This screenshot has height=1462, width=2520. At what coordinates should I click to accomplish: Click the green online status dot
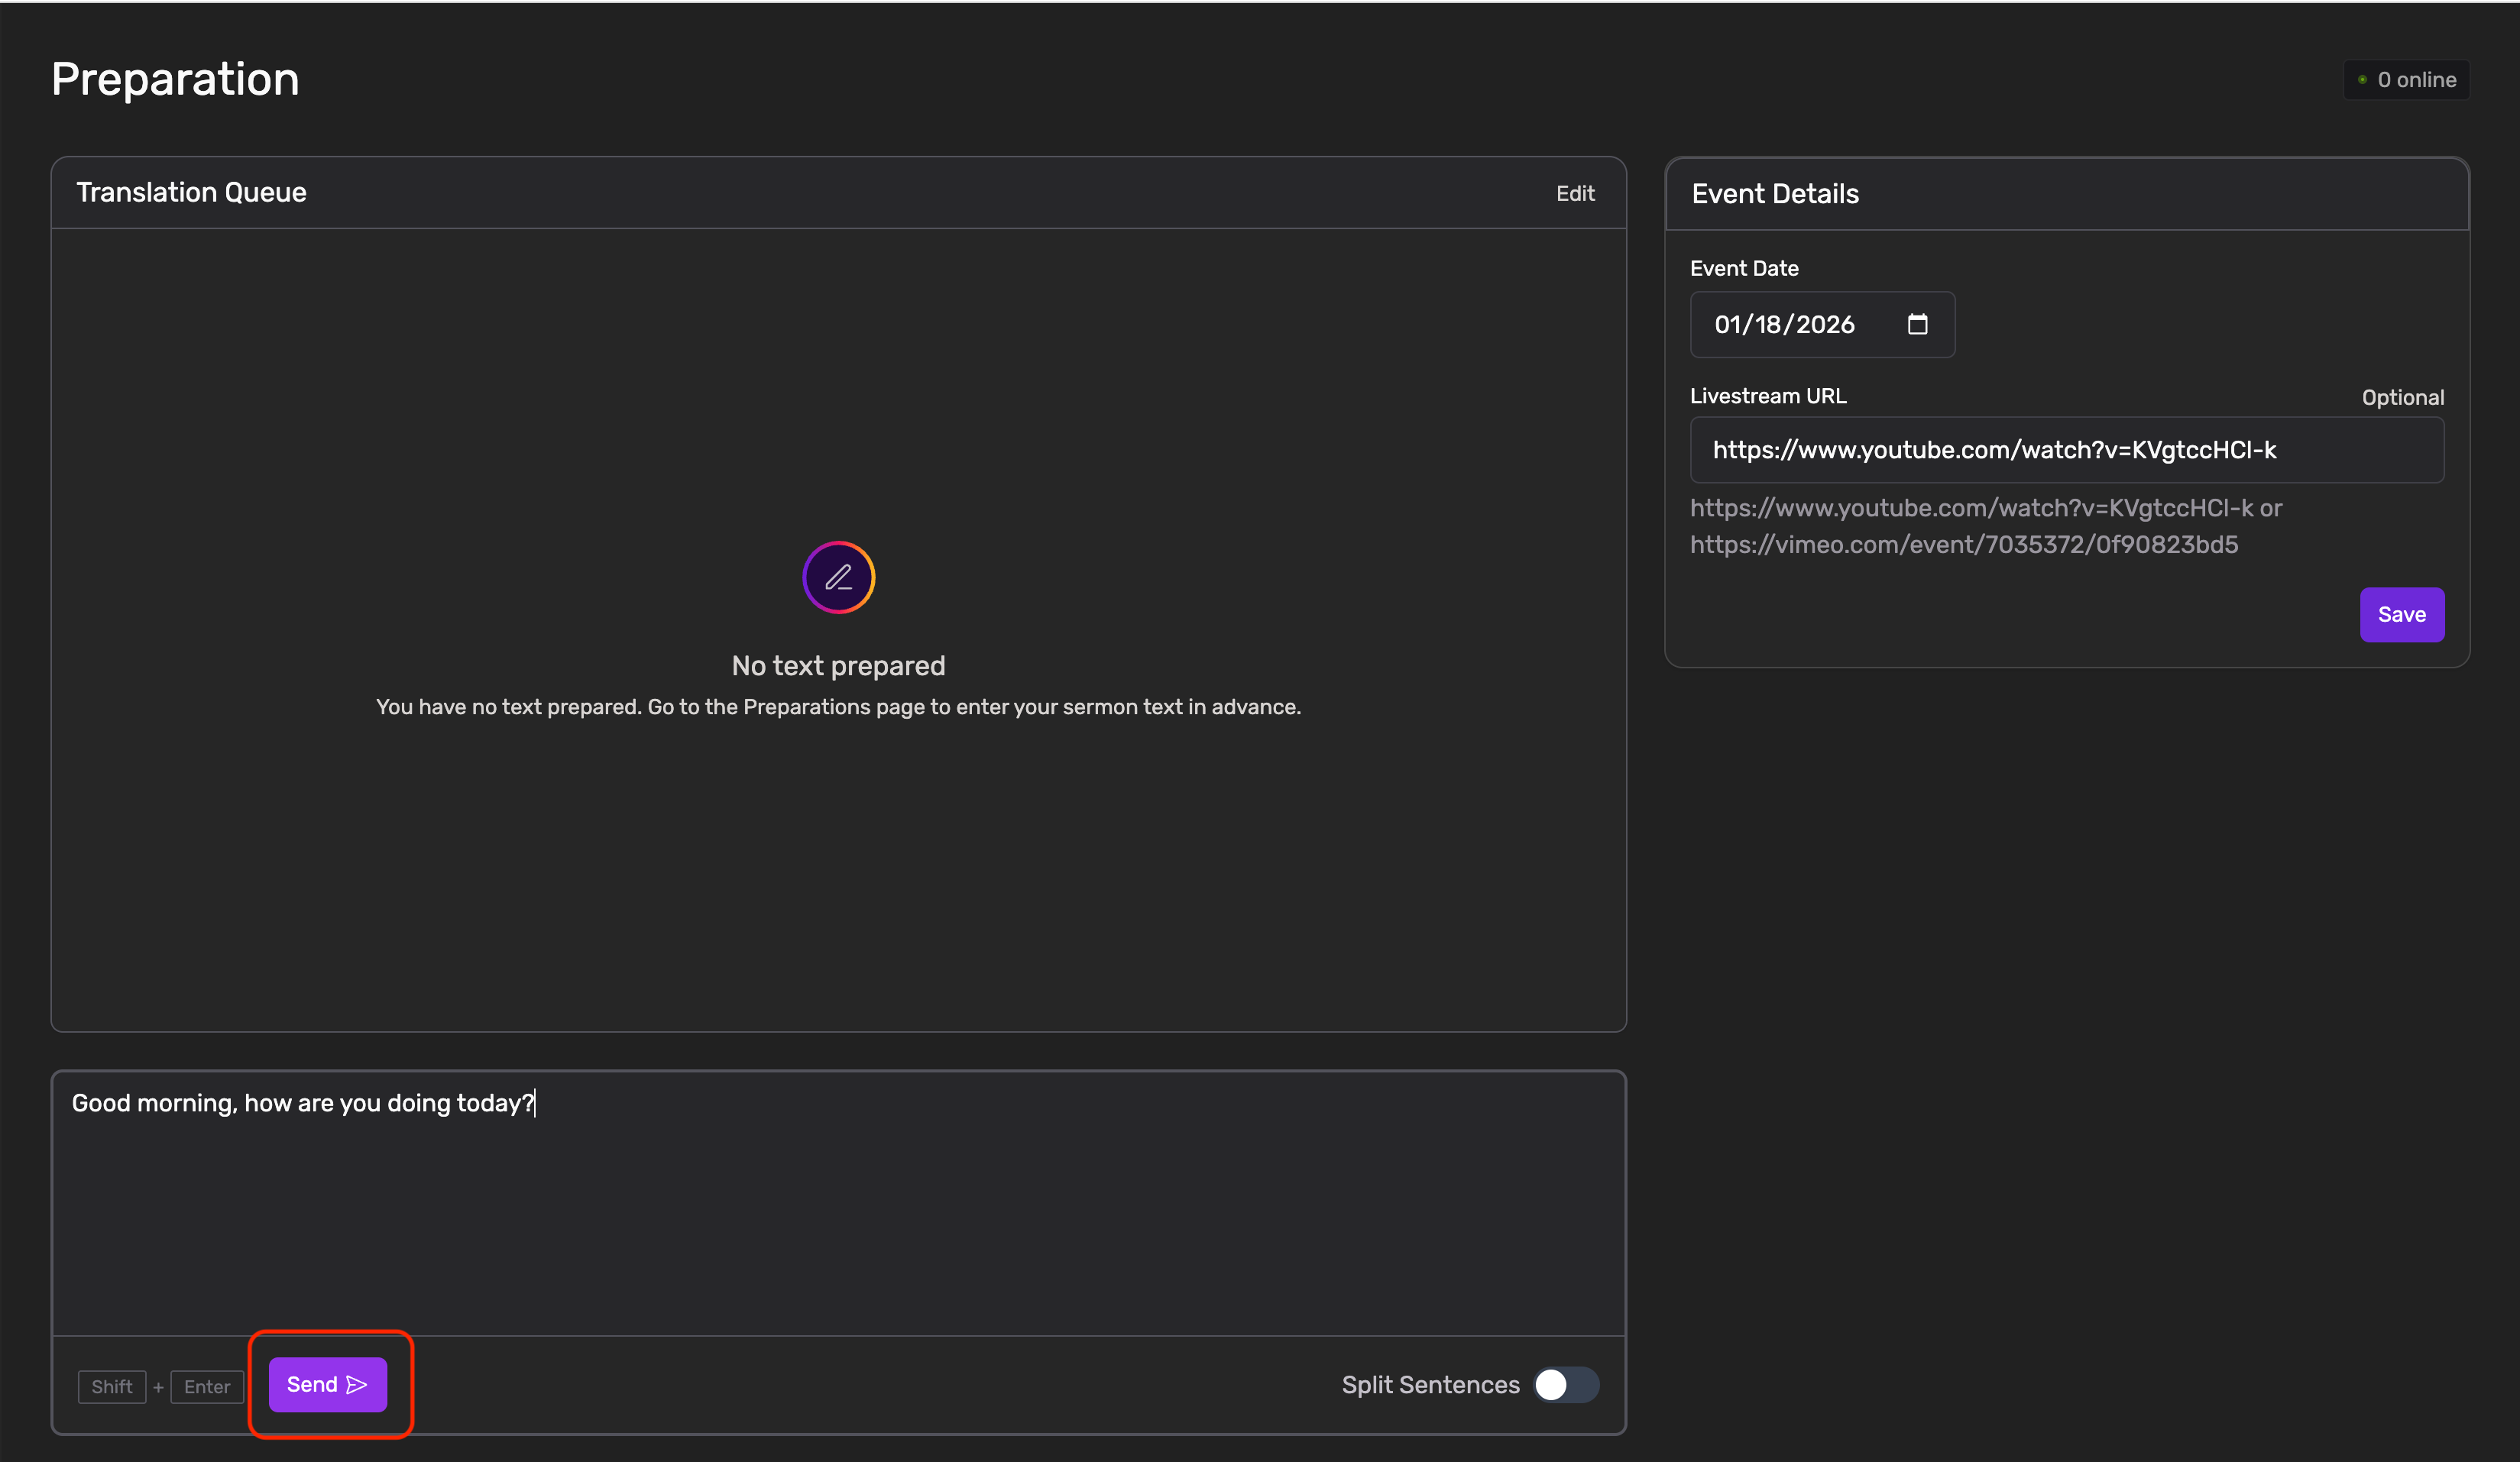(2362, 80)
